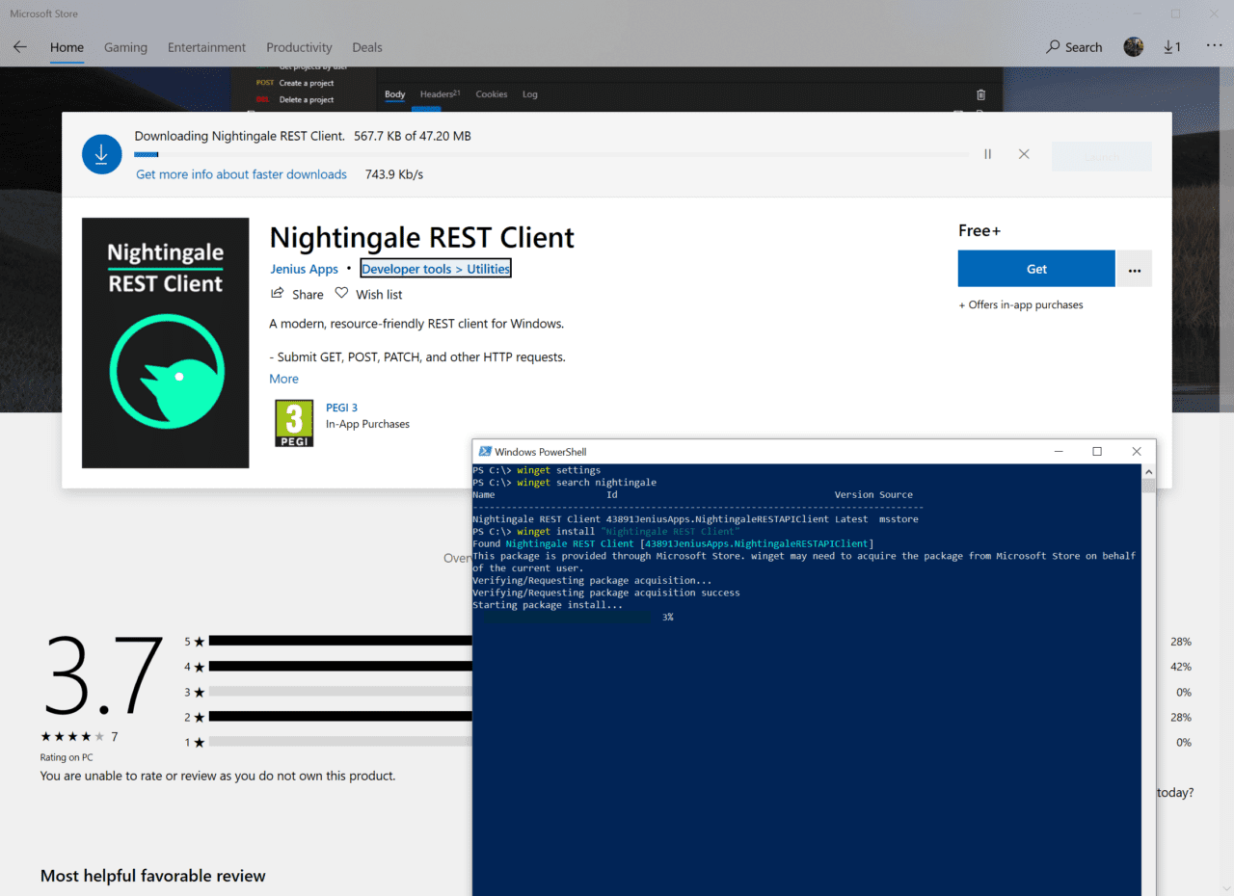Click the 2 star rating bar
The height and width of the screenshot is (896, 1234).
pyautogui.click(x=339, y=717)
